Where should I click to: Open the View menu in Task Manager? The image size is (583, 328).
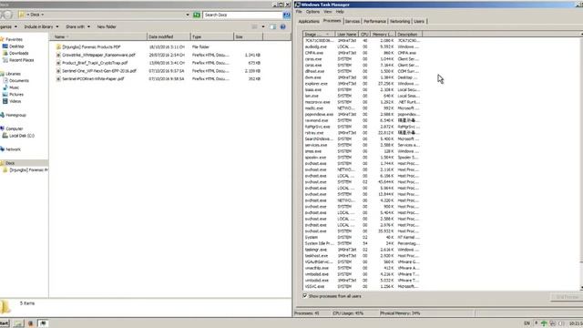pyautogui.click(x=327, y=12)
